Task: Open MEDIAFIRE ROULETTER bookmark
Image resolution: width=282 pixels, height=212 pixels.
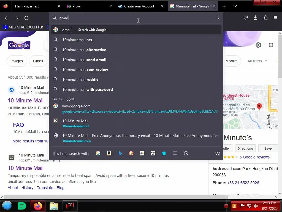Action: (x=23, y=27)
